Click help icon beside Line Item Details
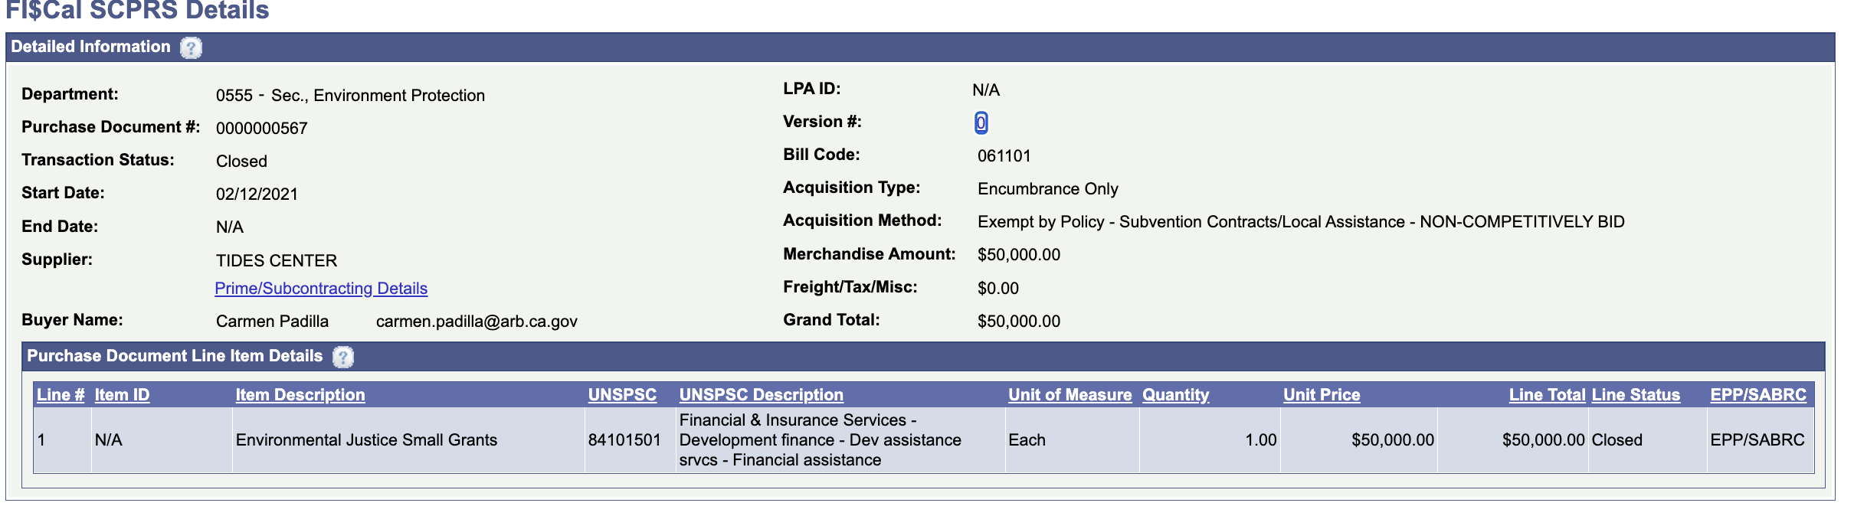The width and height of the screenshot is (1854, 516). (343, 357)
